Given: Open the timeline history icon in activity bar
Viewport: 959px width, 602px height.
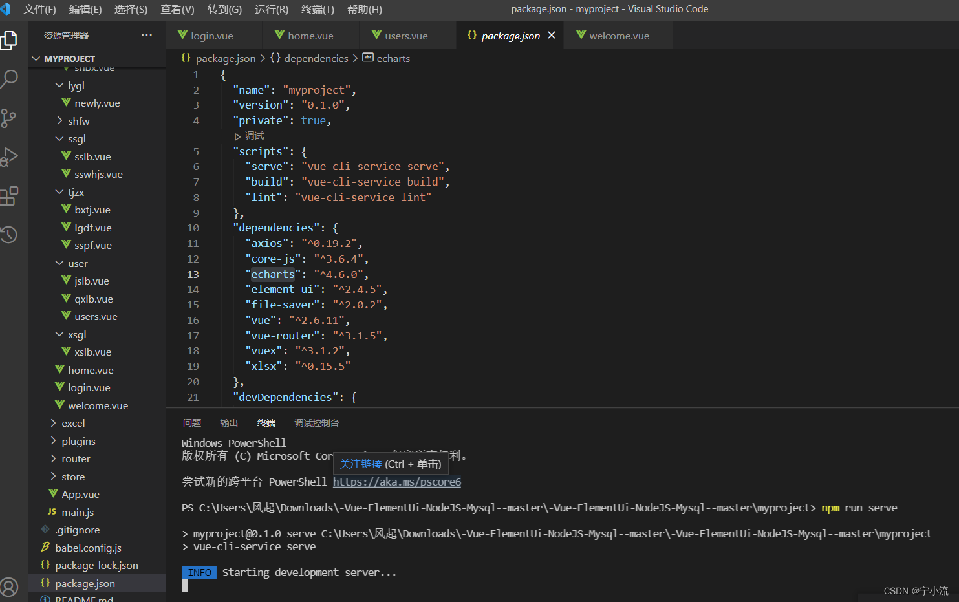Looking at the screenshot, I should [9, 235].
